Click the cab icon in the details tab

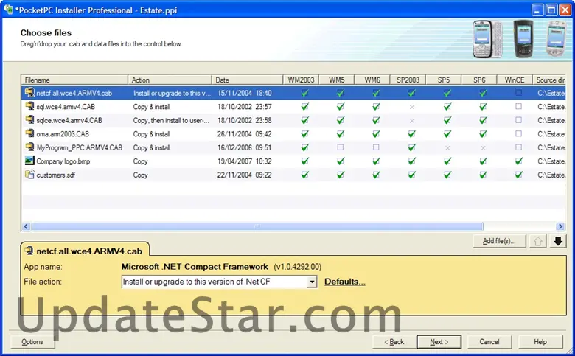tap(29, 251)
